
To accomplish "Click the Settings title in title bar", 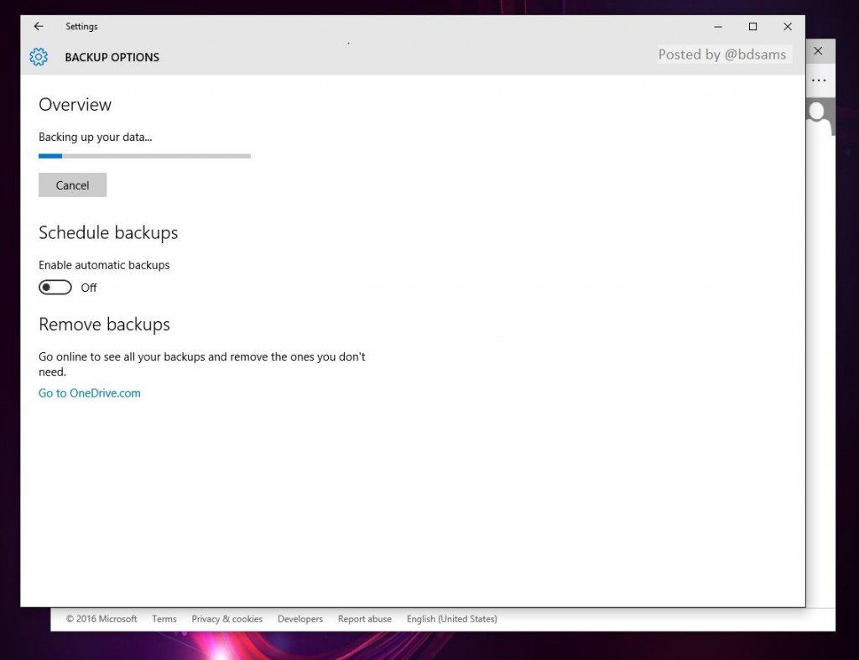I will click(x=81, y=26).
